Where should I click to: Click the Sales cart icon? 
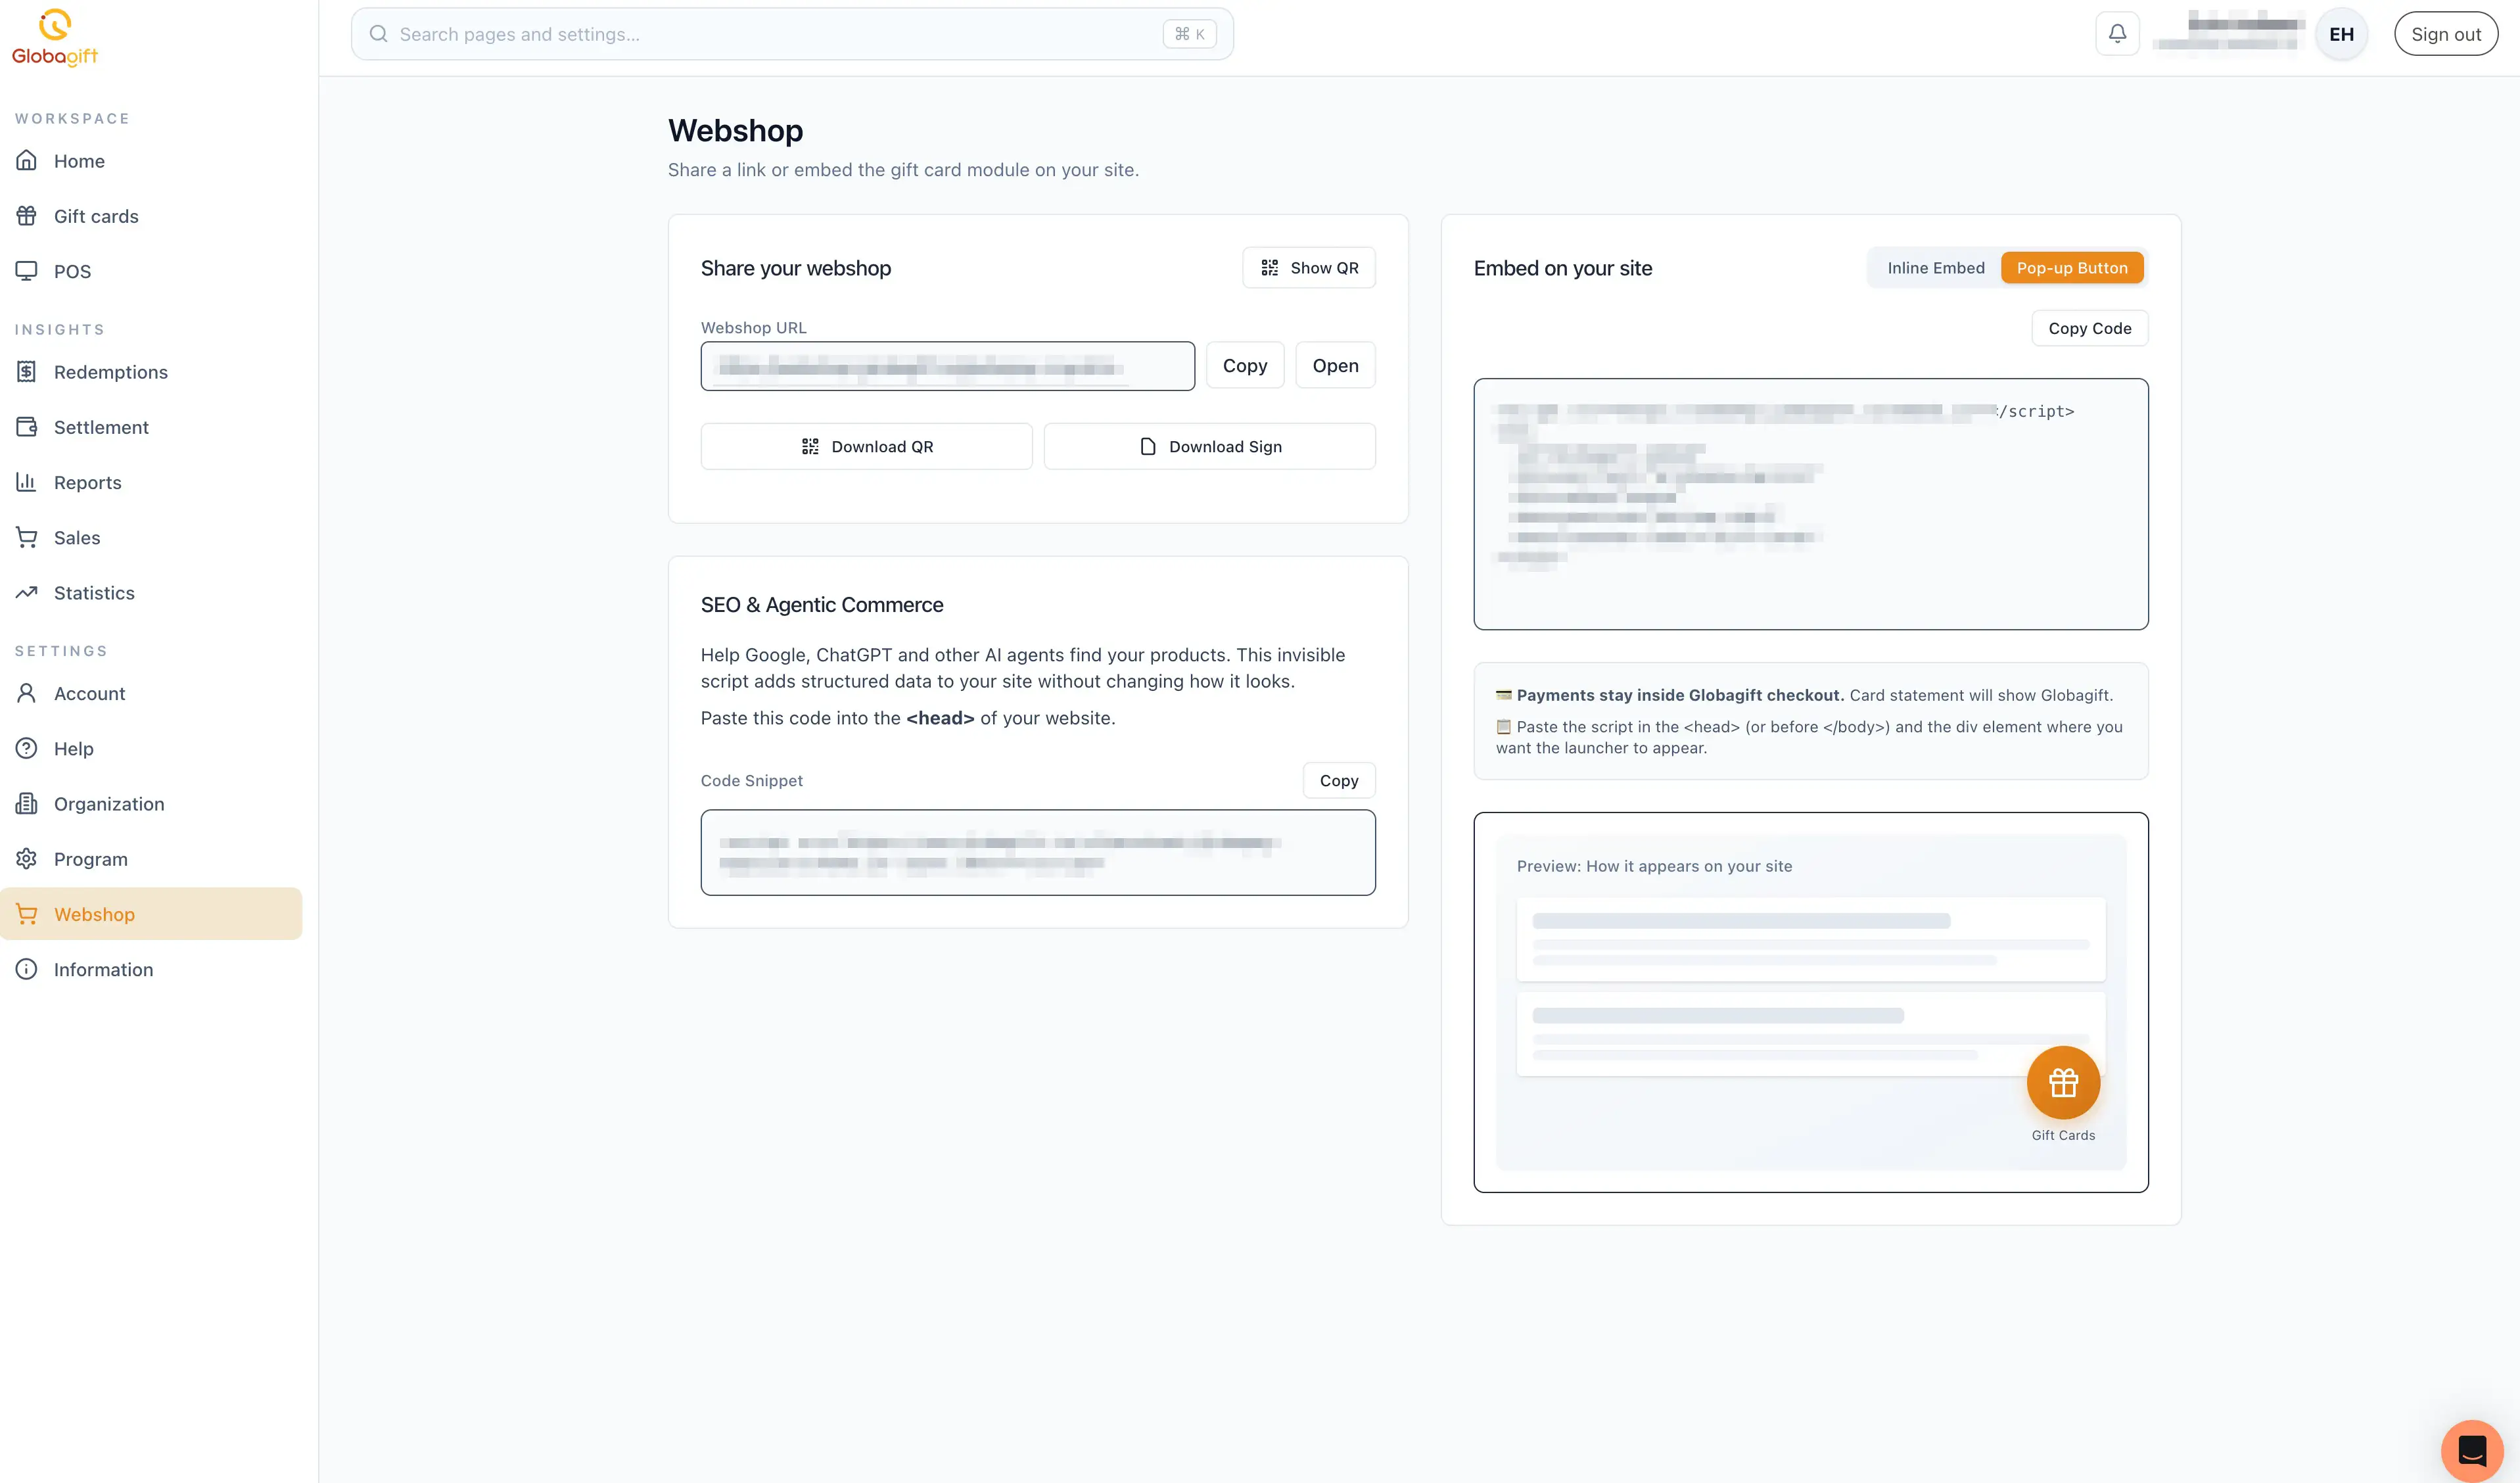[27, 537]
